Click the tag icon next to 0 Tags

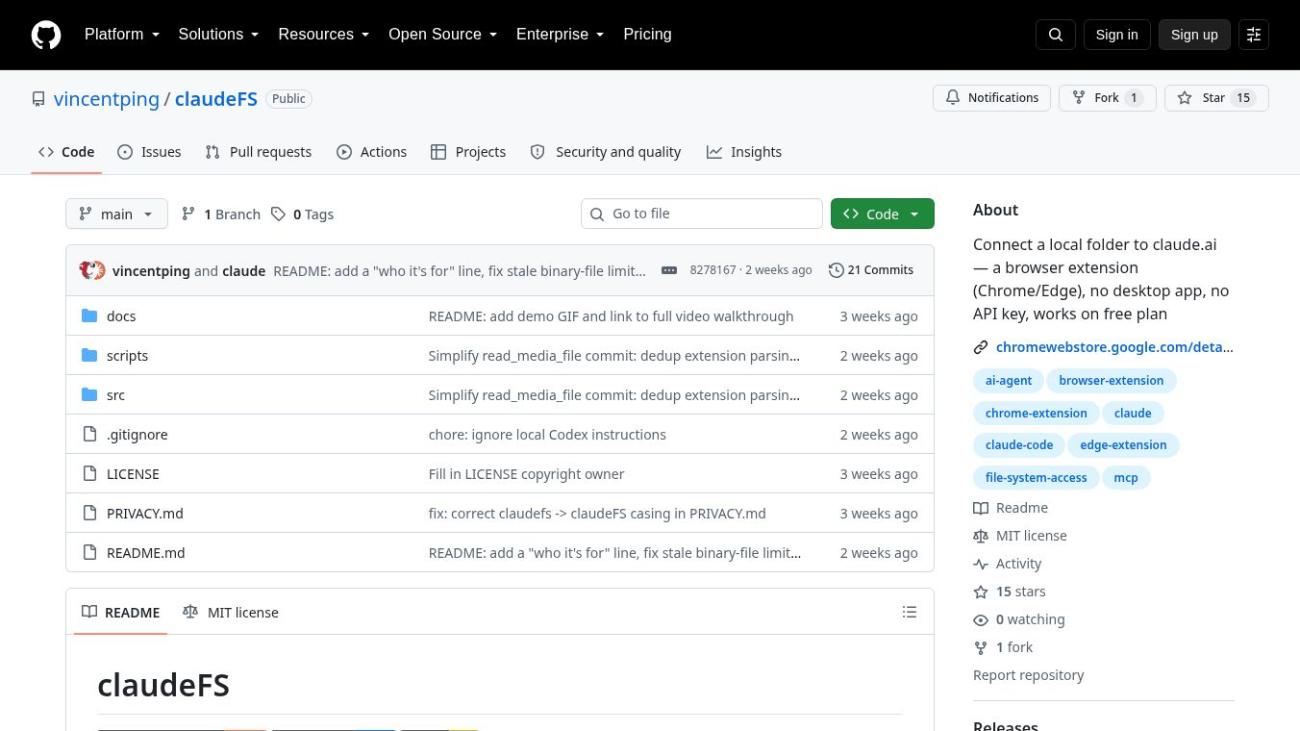point(278,214)
